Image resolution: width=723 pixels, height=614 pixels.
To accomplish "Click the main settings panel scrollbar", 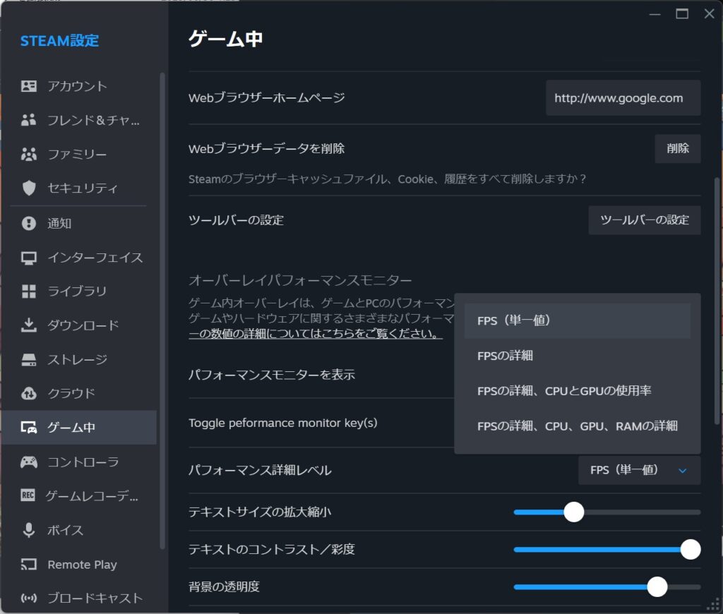I will 717,301.
